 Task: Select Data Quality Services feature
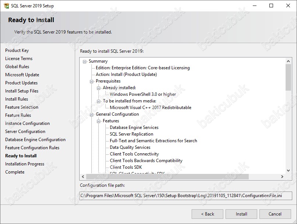(x=130, y=147)
